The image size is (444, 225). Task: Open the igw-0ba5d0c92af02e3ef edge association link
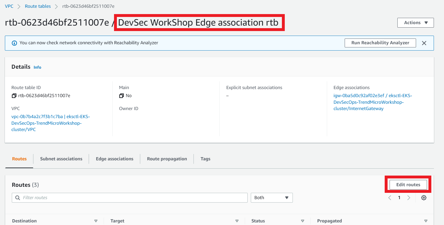[x=373, y=102]
